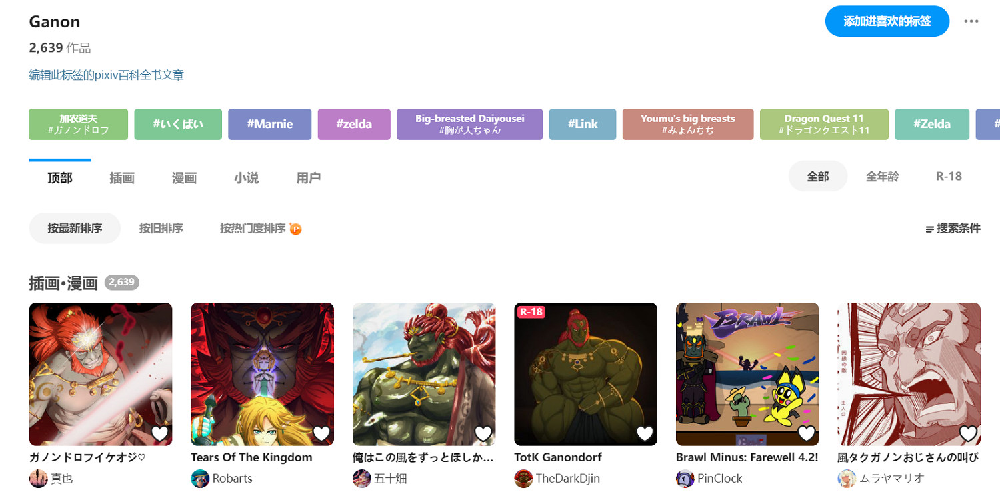Open Robarts' profile avatar
The width and height of the screenshot is (1000, 498).
click(200, 479)
